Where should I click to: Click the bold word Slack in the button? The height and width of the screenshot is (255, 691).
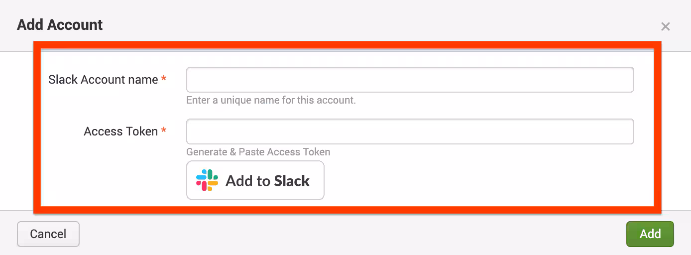291,181
